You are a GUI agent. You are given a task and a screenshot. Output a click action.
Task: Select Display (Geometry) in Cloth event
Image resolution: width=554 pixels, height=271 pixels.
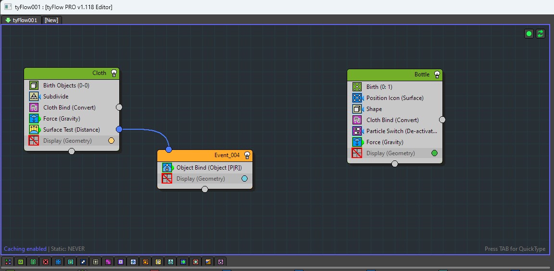67,141
